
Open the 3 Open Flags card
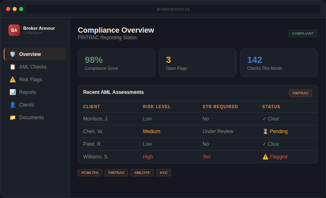pos(198,63)
